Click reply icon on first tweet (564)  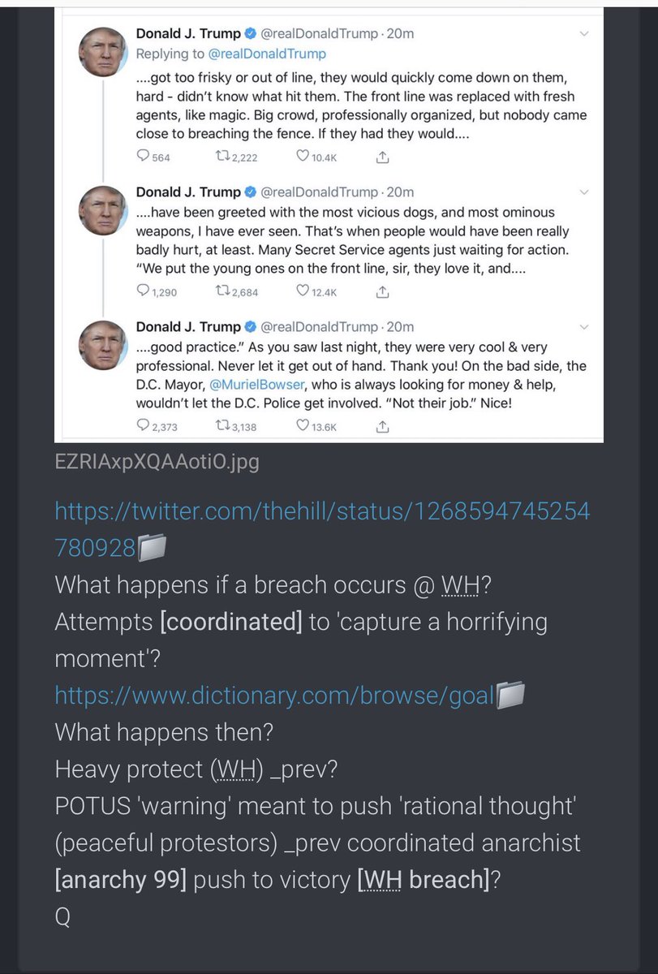[143, 157]
